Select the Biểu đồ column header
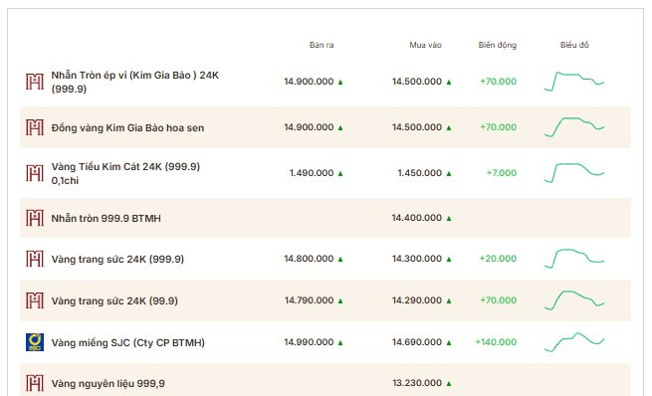 tap(574, 45)
